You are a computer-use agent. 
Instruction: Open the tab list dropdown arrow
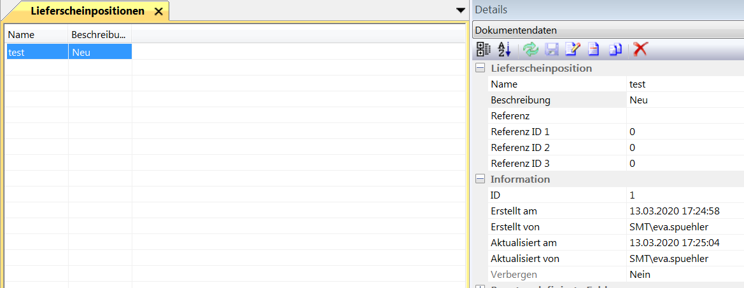coord(461,10)
